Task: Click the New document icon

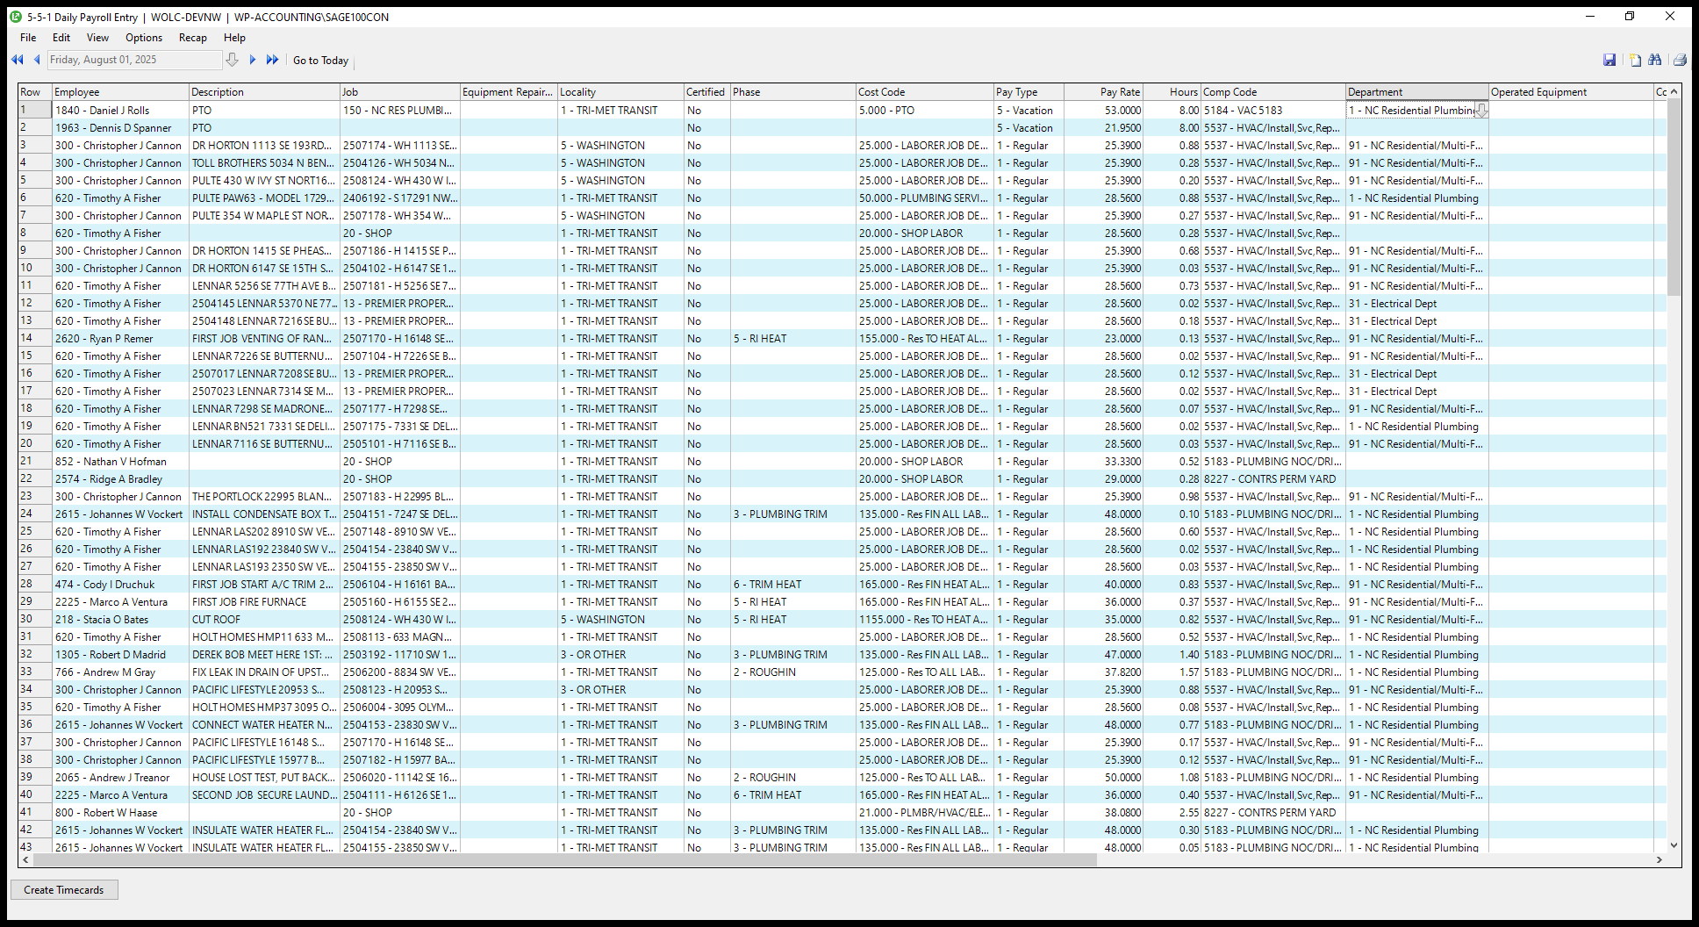Action: [1635, 60]
